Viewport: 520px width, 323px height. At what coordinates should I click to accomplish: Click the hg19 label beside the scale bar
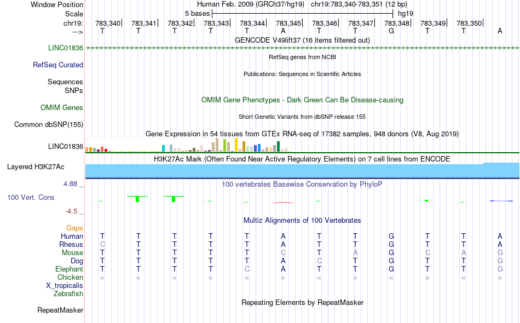point(406,14)
